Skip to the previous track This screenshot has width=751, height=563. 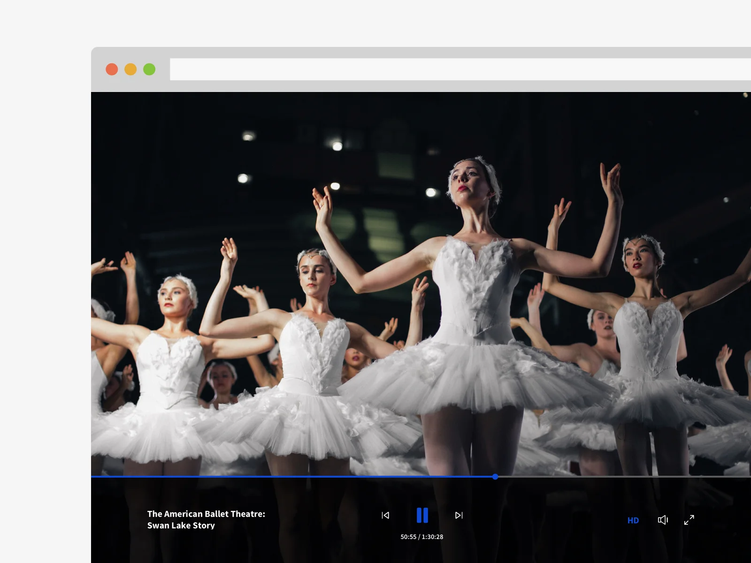[x=385, y=515]
